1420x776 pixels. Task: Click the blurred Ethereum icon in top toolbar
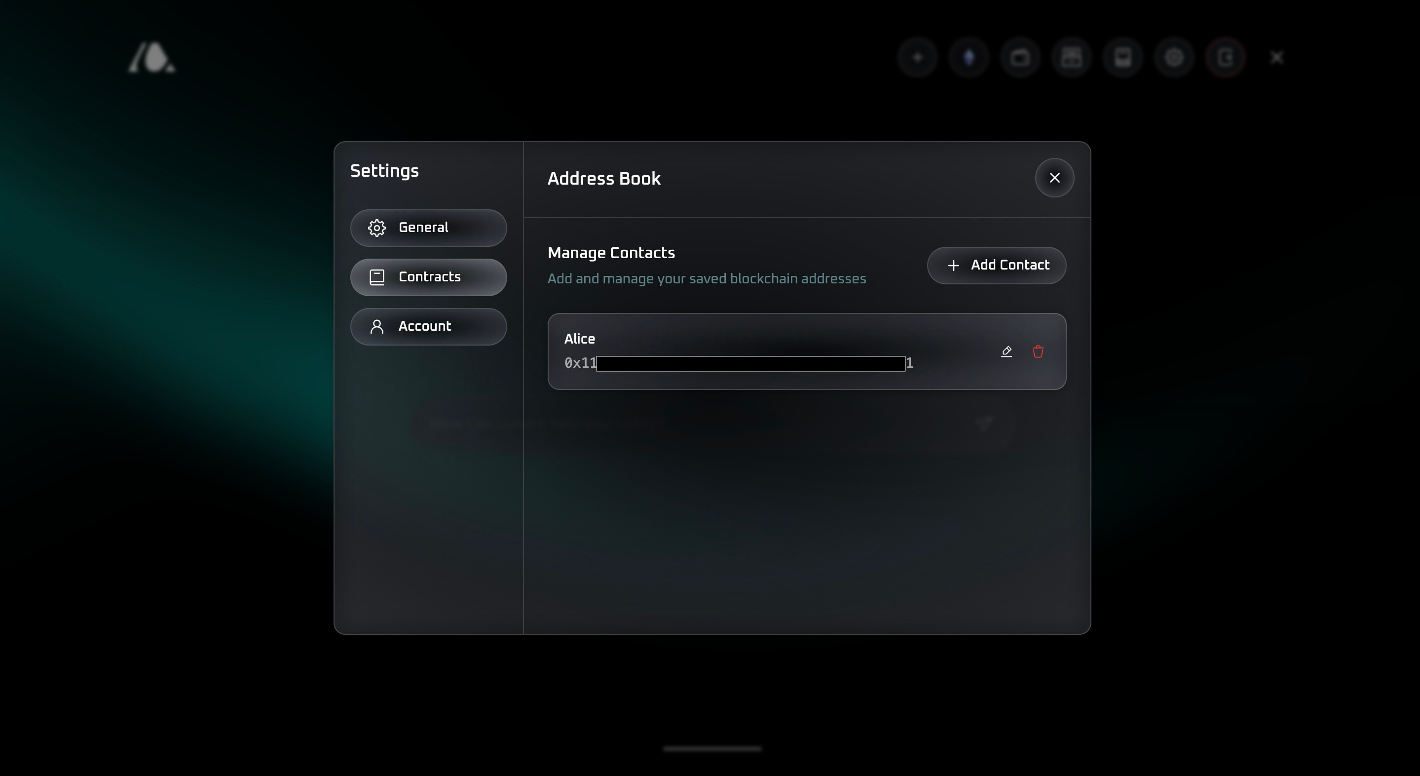969,57
